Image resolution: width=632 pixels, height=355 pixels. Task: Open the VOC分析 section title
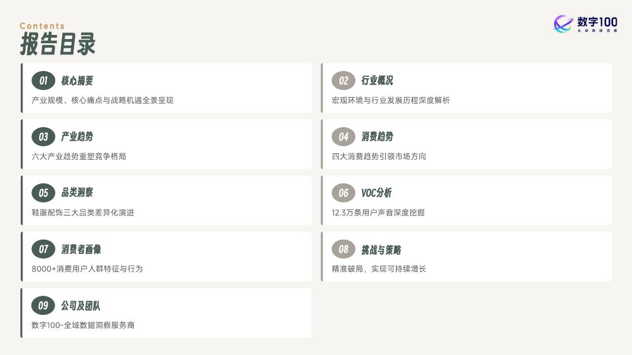pyautogui.click(x=376, y=193)
